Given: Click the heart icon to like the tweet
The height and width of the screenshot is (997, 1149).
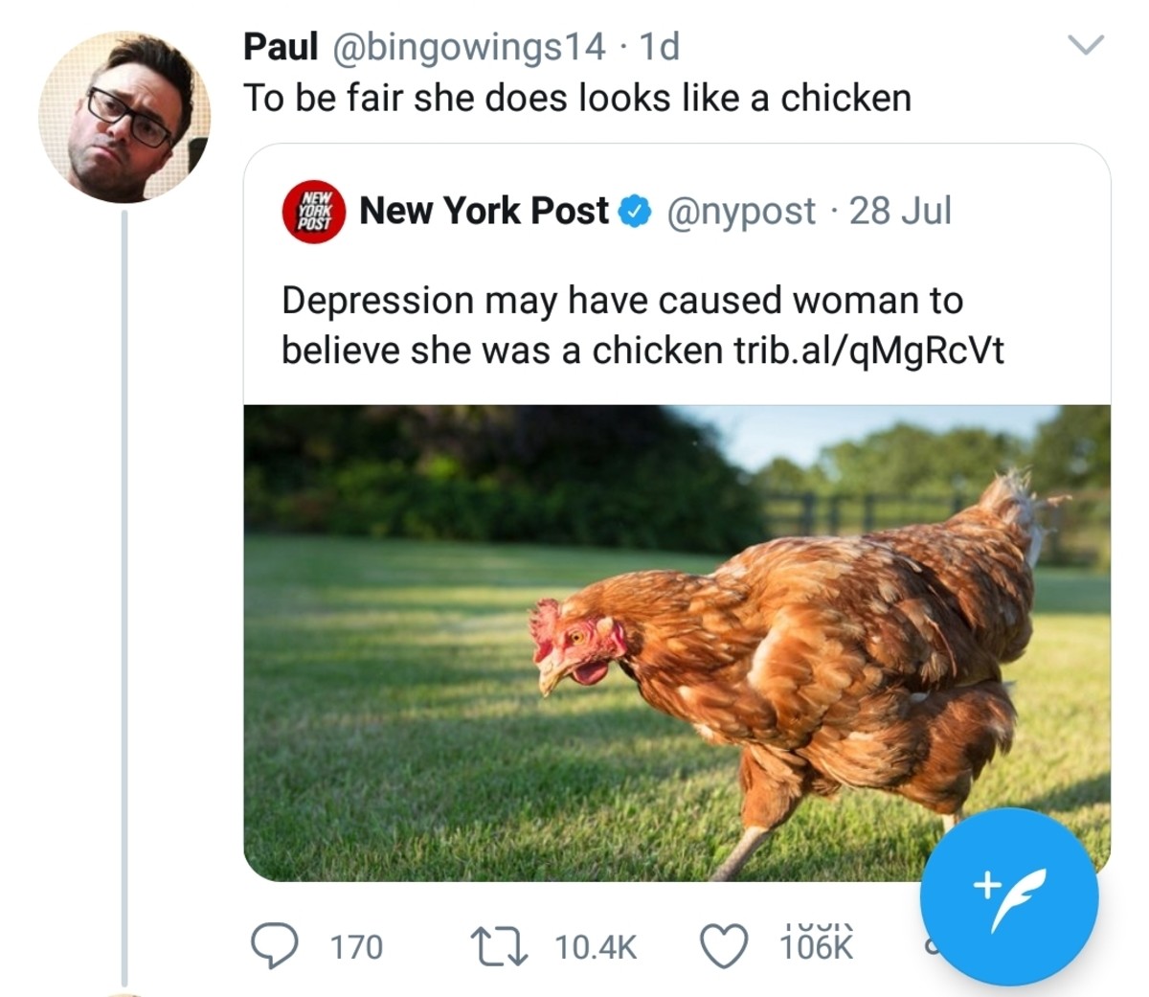Looking at the screenshot, I should pos(721,947).
